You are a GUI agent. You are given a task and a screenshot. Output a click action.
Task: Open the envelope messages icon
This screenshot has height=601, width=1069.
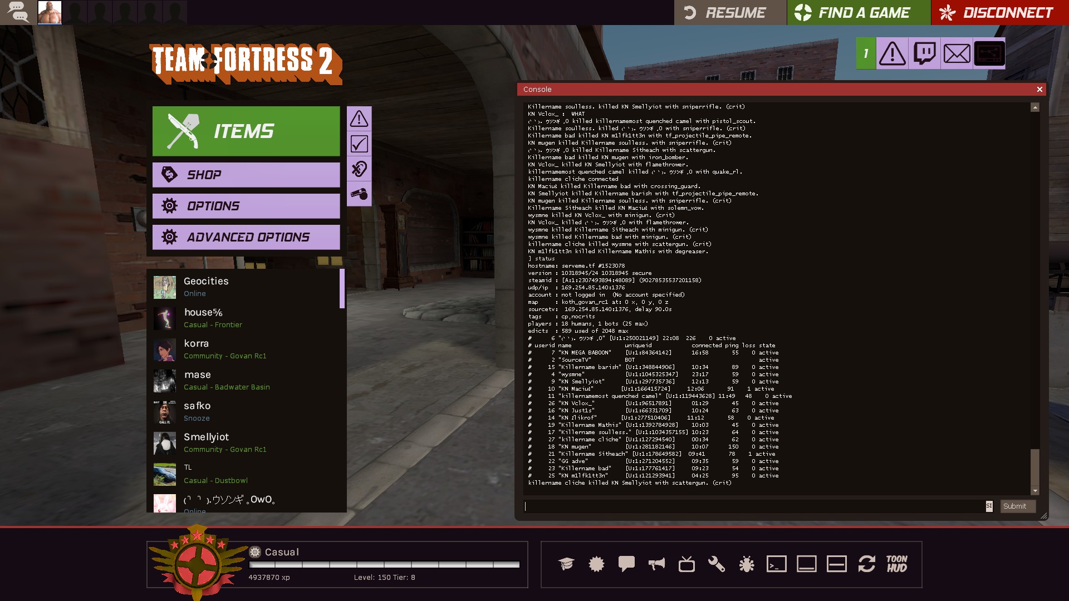pos(957,53)
